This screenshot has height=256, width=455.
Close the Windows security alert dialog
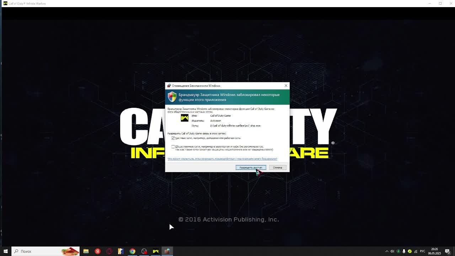click(286, 86)
